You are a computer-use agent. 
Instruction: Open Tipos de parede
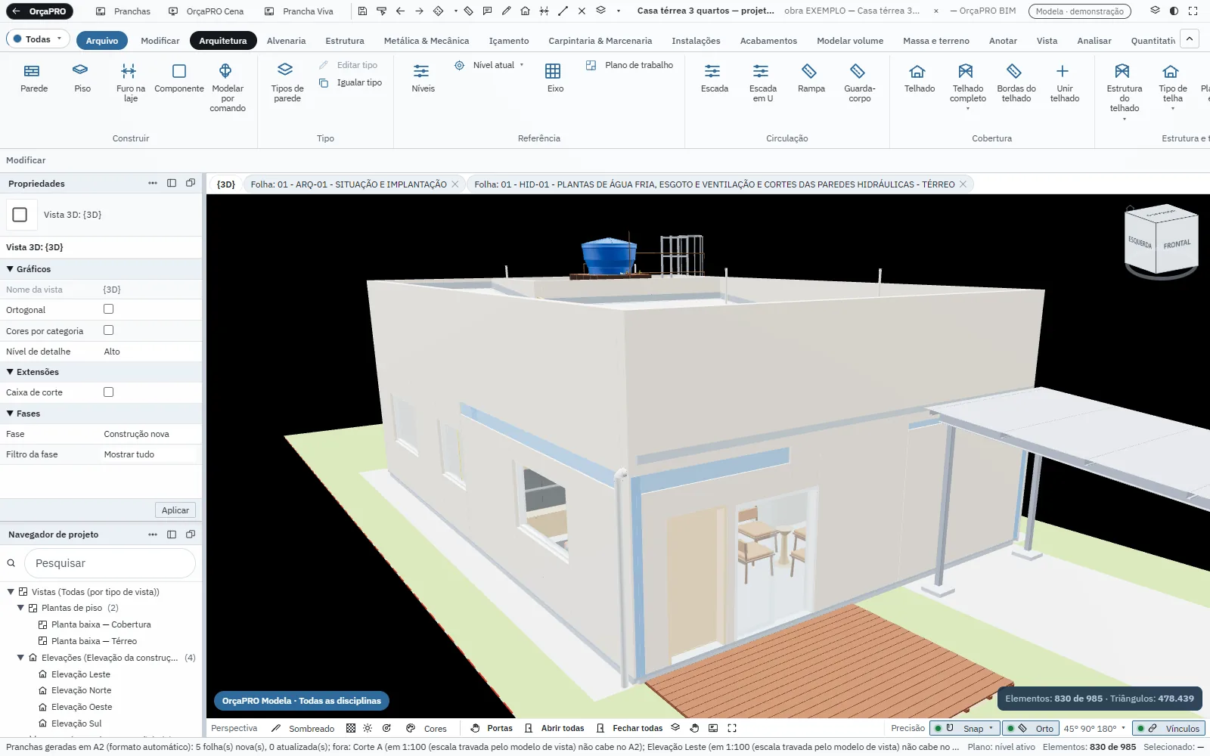[x=287, y=83]
